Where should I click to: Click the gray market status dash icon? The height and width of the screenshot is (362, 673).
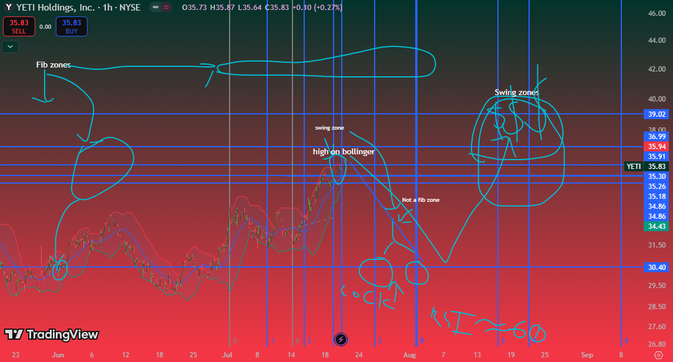click(156, 7)
